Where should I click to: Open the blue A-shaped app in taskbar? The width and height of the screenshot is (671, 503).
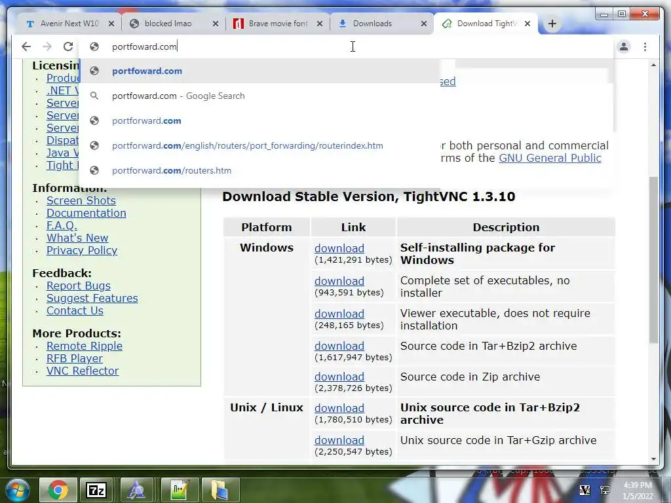point(136,490)
